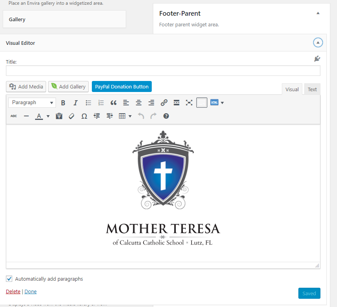Viewport: 337px width, 307px height.
Task: Open the text color picker arrow
Action: click(x=48, y=116)
